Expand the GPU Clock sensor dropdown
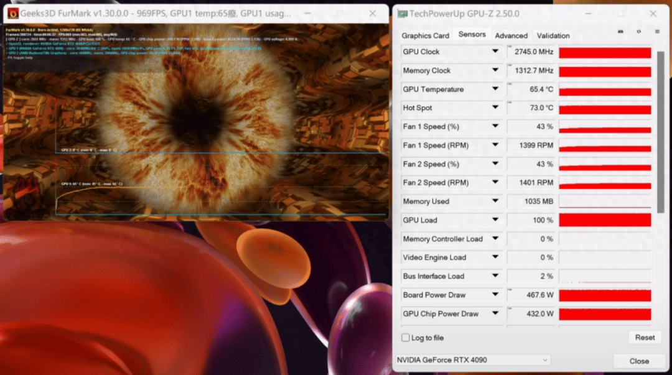Image resolution: width=672 pixels, height=375 pixels. [x=495, y=52]
